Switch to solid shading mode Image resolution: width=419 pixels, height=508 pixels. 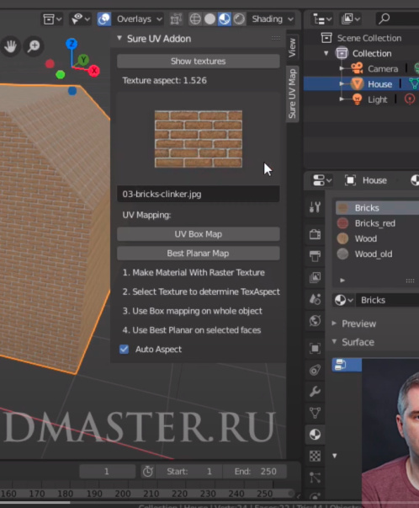point(209,19)
